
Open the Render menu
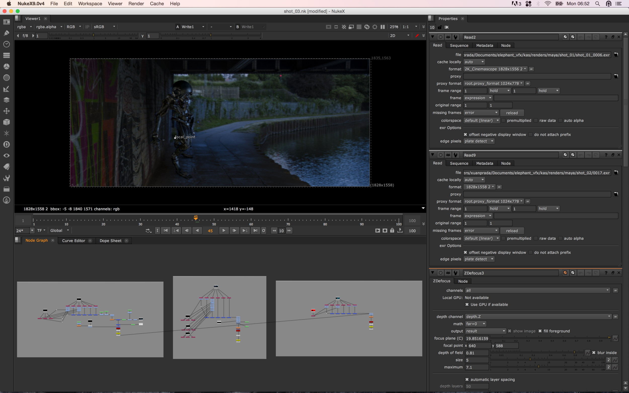click(x=136, y=4)
